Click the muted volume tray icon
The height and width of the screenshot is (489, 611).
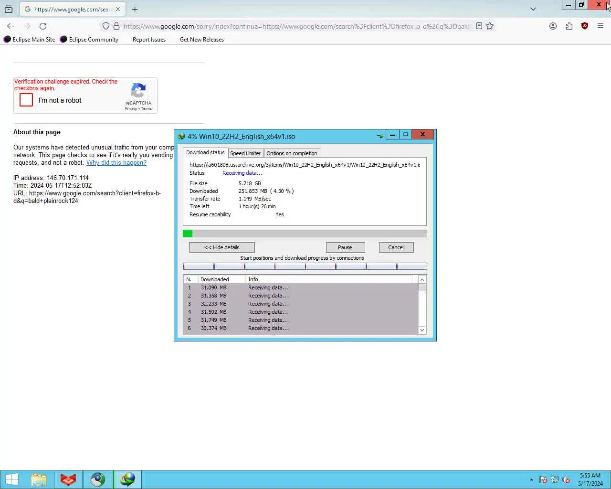point(566,479)
